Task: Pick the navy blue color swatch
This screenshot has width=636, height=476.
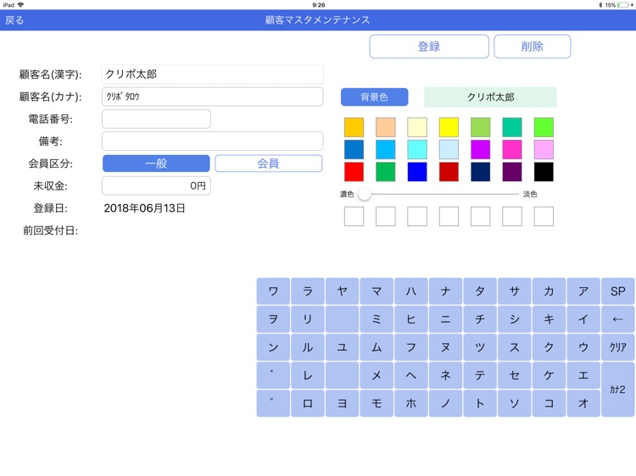Action: coord(480,172)
